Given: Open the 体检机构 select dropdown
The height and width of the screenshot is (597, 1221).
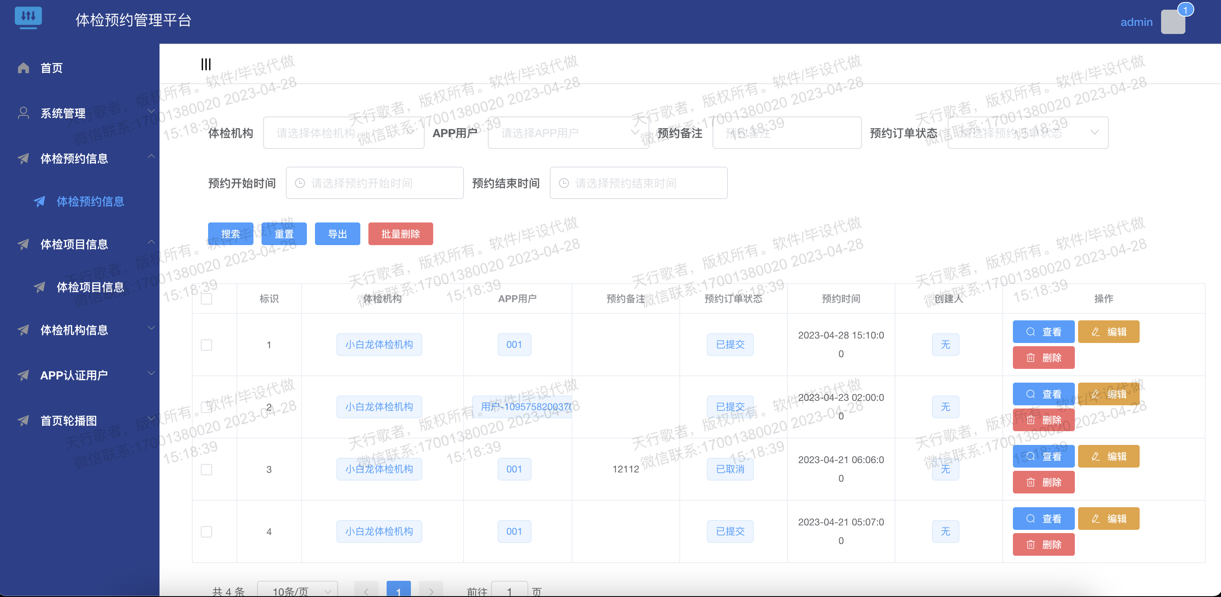Looking at the screenshot, I should coord(343,133).
